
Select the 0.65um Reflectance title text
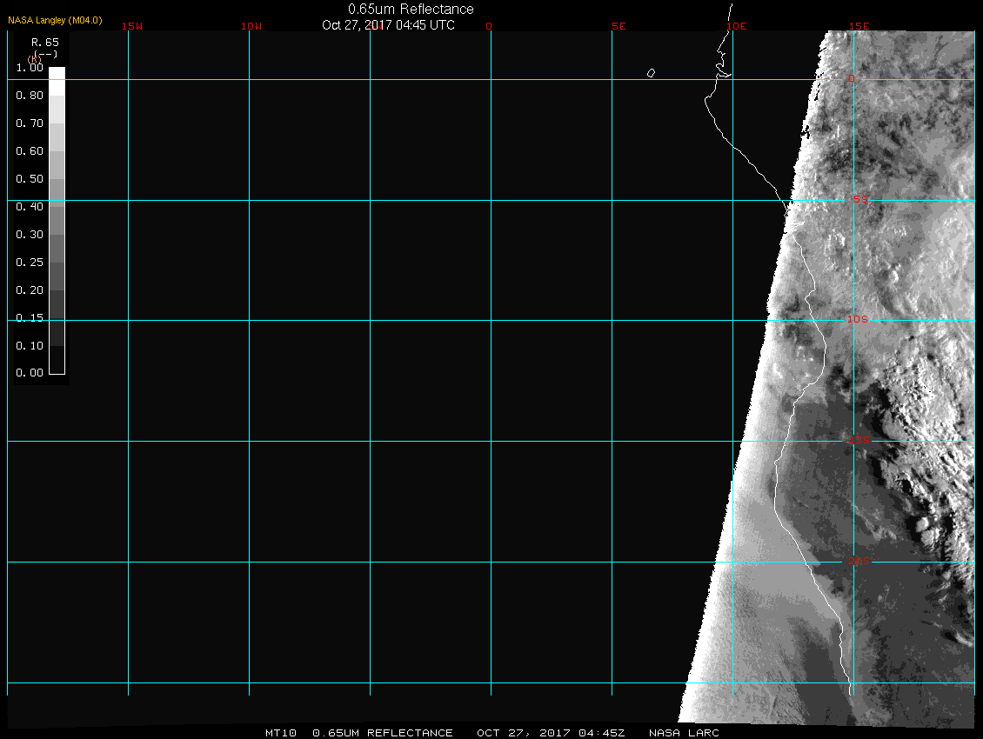(411, 9)
